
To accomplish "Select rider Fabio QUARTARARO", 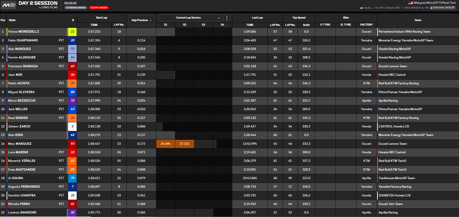I will point(23,40).
